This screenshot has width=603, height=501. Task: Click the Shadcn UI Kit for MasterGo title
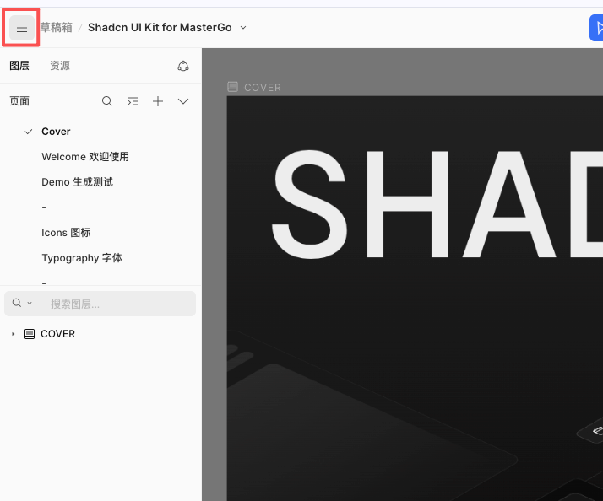160,28
